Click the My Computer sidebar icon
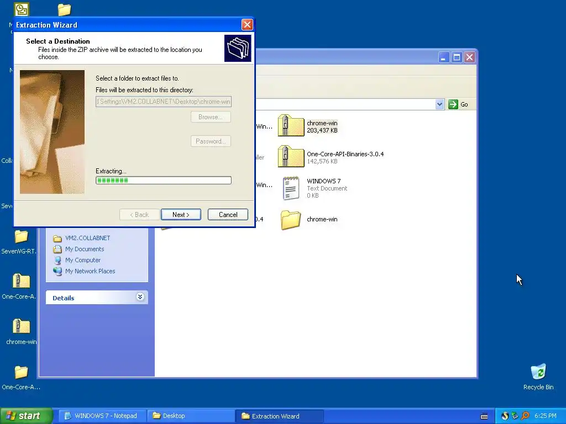The width and height of the screenshot is (566, 424). [x=57, y=261]
